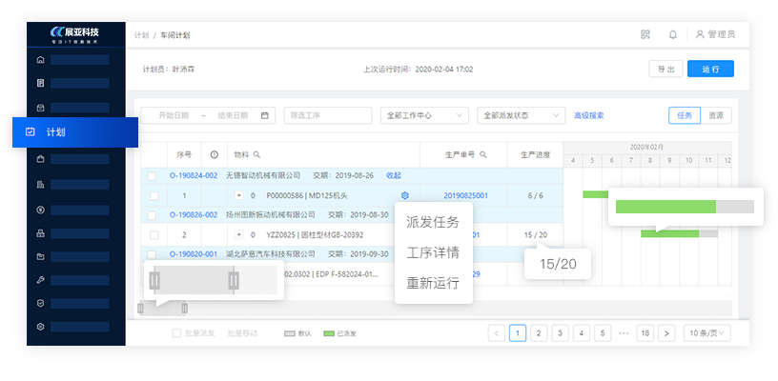Viewport: 778px width, 381px height.
Task: Click the blue 运行 button
Action: [x=710, y=69]
